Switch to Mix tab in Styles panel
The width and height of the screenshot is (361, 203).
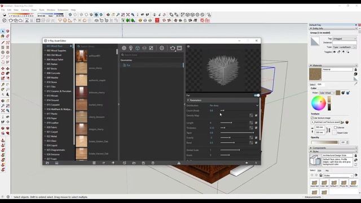tap(327, 170)
